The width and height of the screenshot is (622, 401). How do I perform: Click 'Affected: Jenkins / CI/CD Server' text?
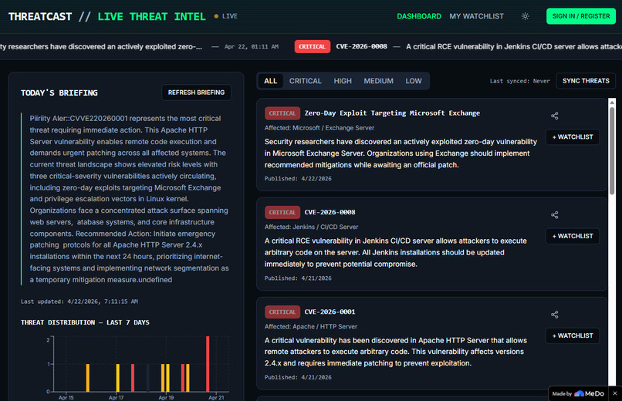[x=311, y=227]
